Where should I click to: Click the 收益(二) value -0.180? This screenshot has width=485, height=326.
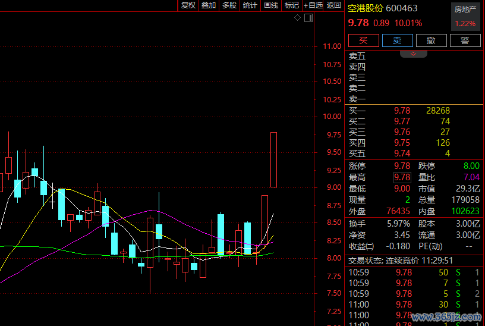[x=398, y=246]
